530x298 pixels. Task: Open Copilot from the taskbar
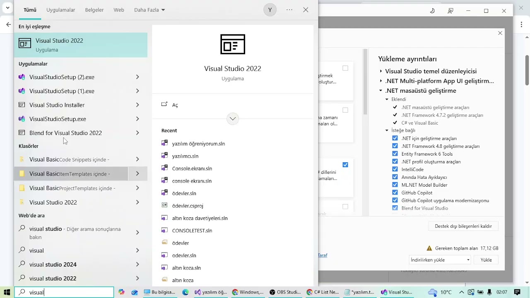pos(121,292)
